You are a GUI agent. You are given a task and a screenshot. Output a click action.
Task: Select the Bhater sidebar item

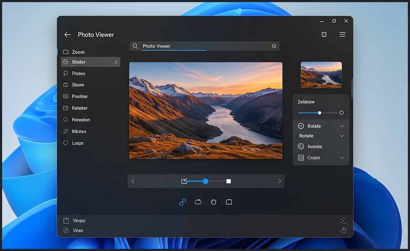click(x=90, y=62)
